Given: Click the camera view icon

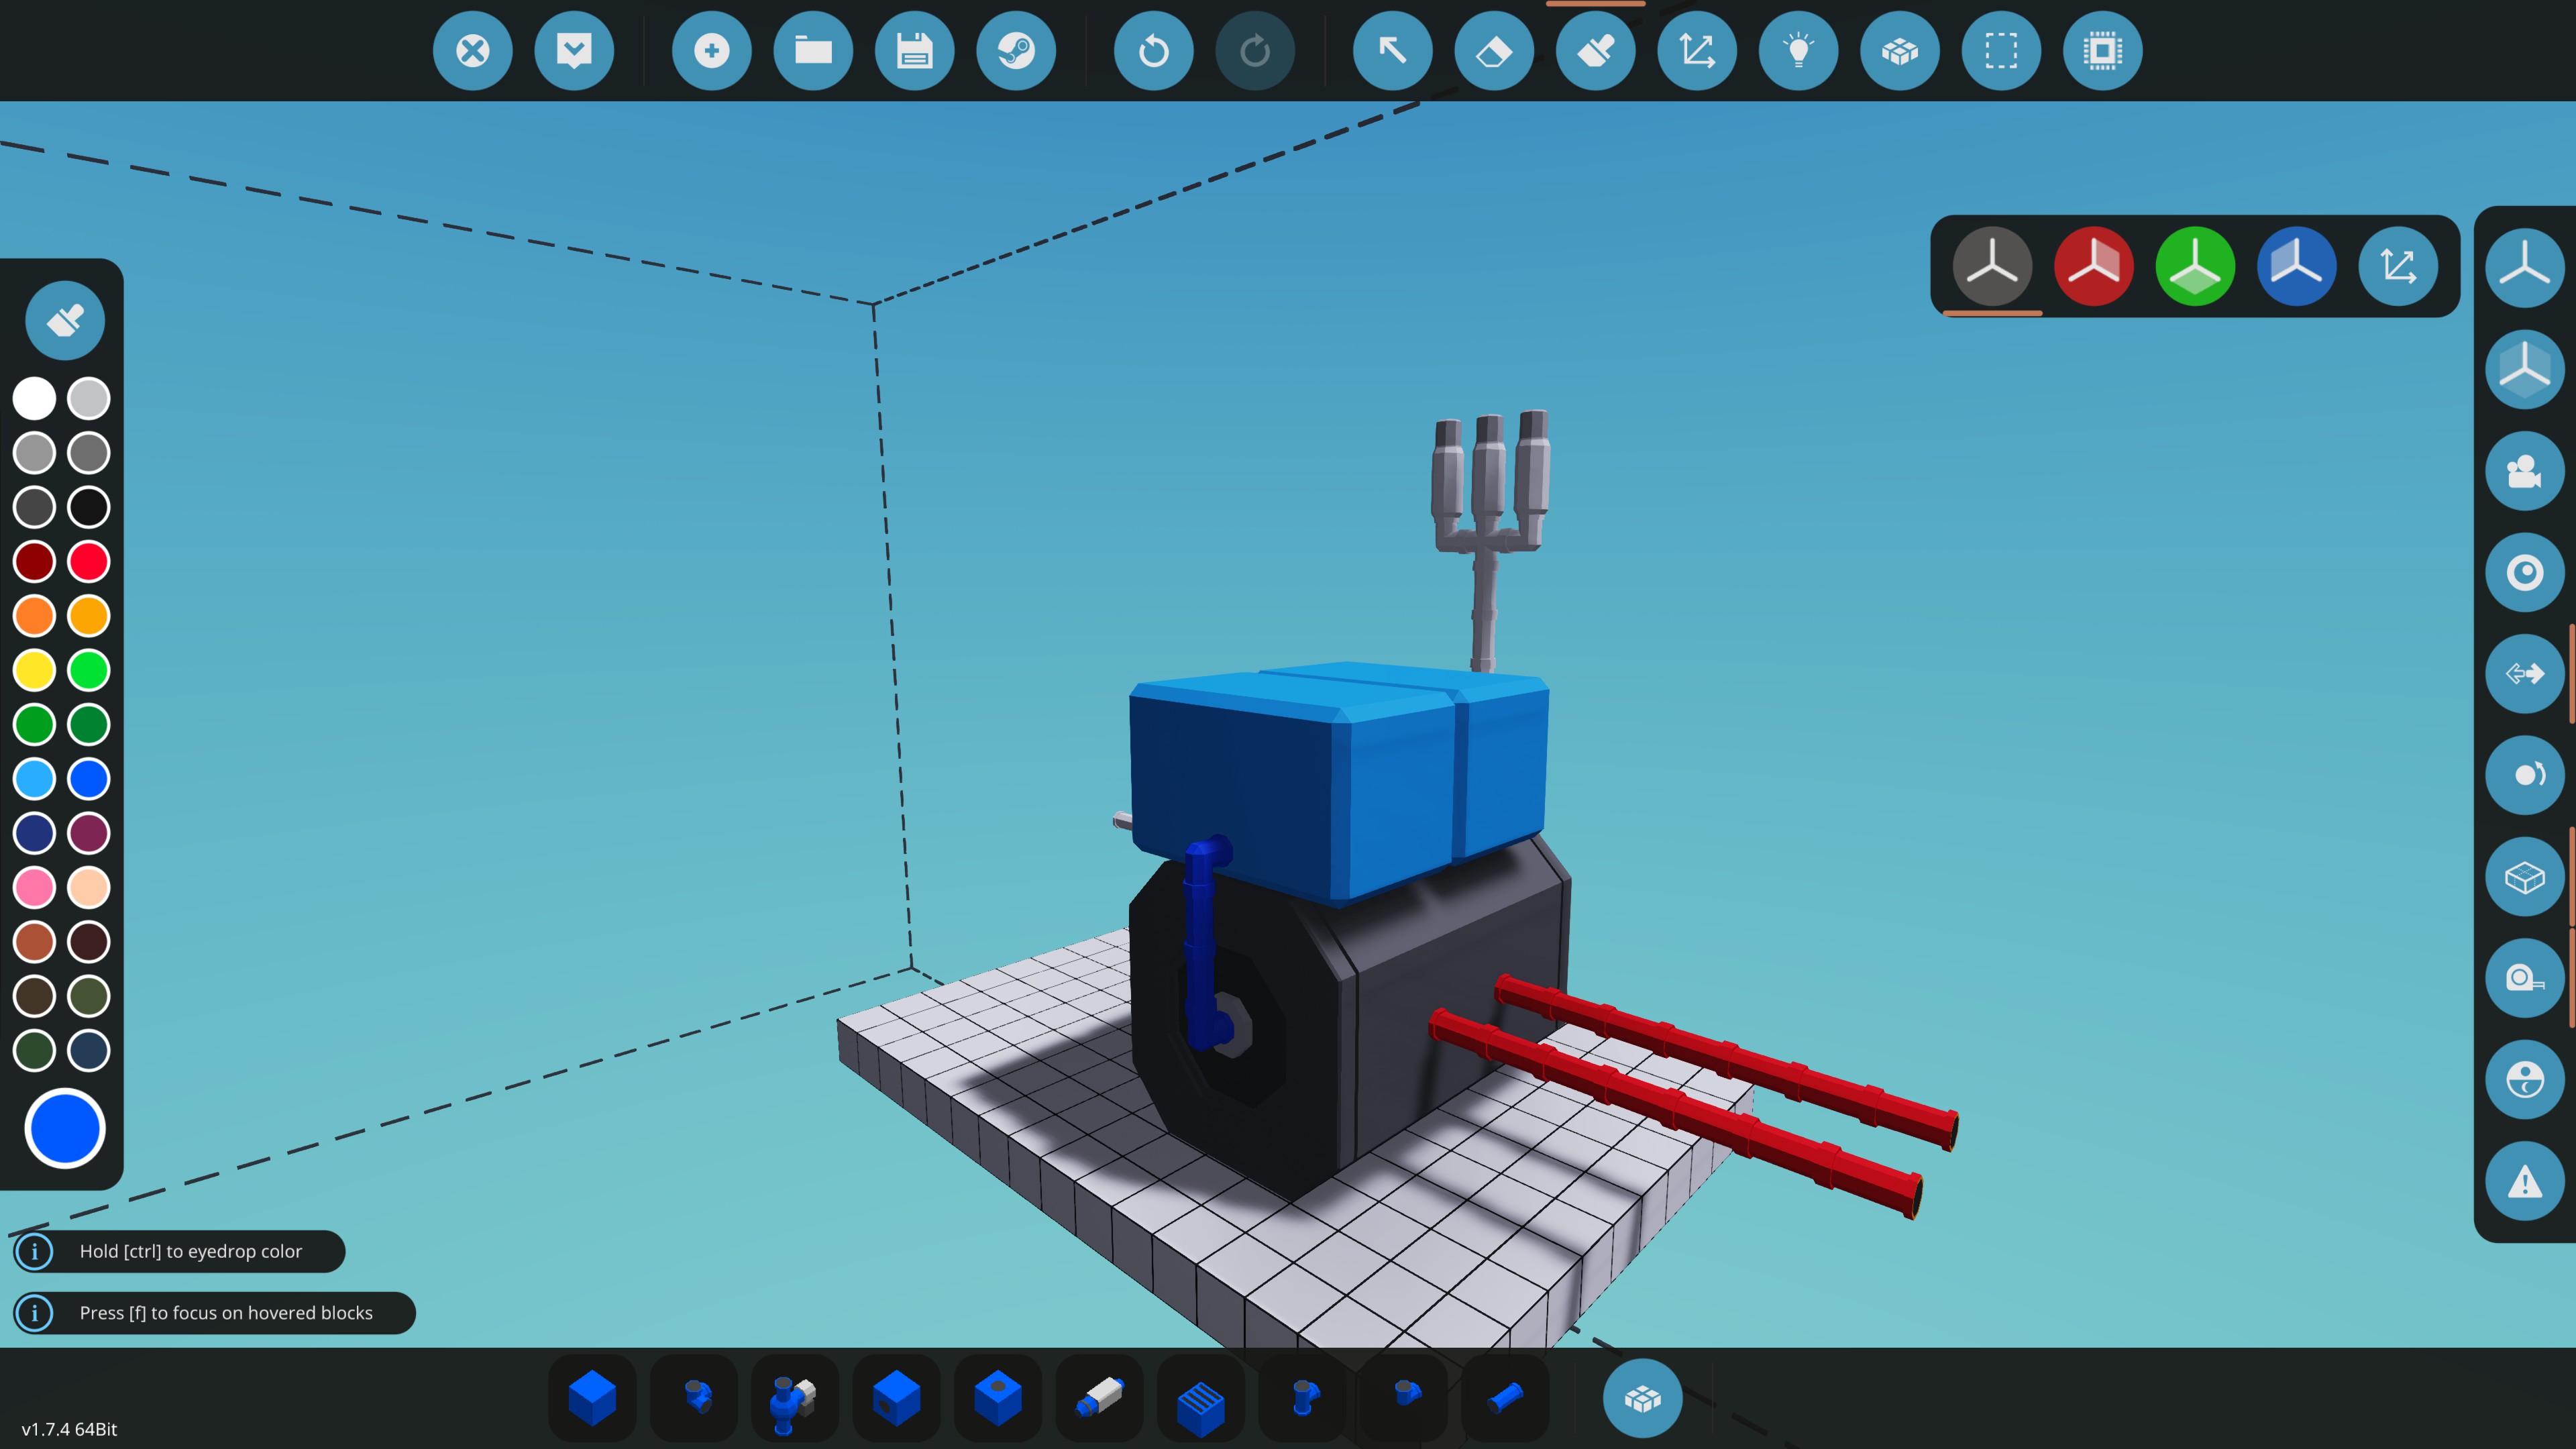Looking at the screenshot, I should [x=2524, y=471].
